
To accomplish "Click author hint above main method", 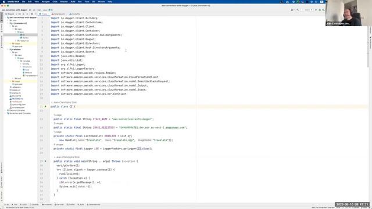I will coord(67,157).
